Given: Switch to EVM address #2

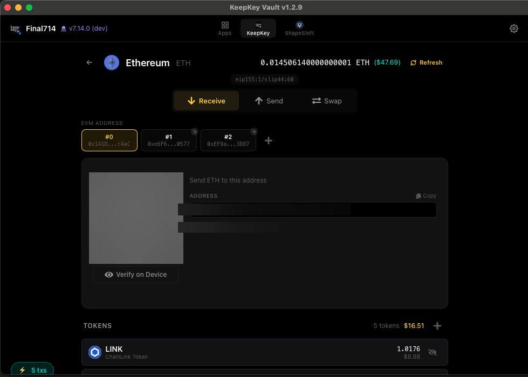Looking at the screenshot, I should pyautogui.click(x=228, y=141).
